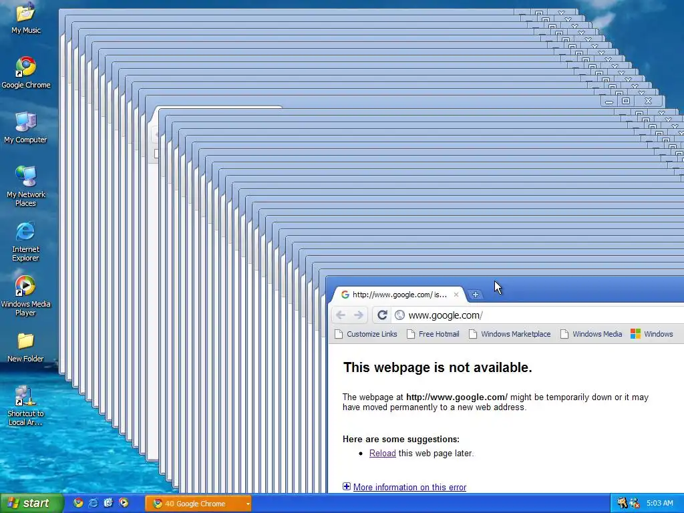Open the Windows bookmark with flag icon
The height and width of the screenshot is (513, 684).
(x=652, y=334)
